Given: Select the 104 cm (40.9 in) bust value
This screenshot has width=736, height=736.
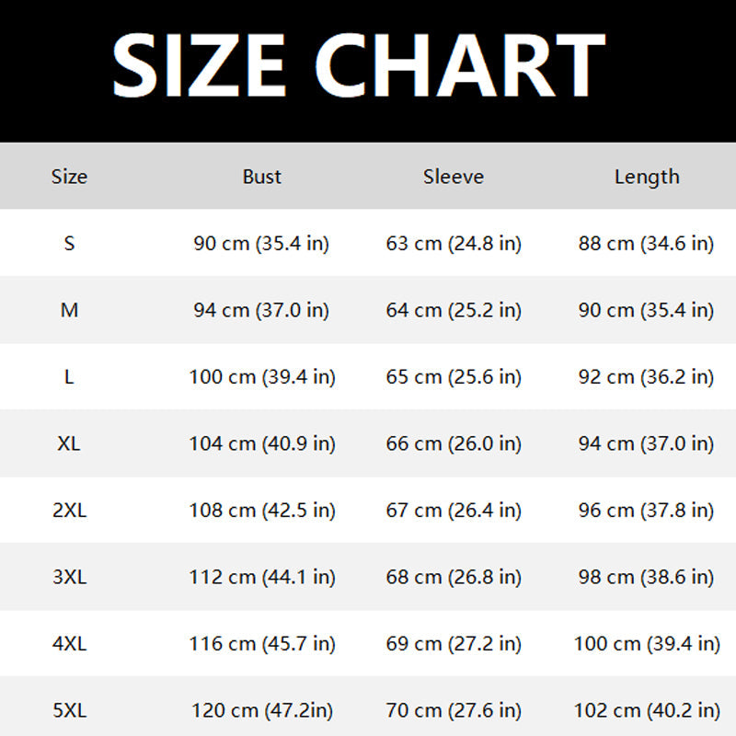Looking at the screenshot, I should click(262, 443).
